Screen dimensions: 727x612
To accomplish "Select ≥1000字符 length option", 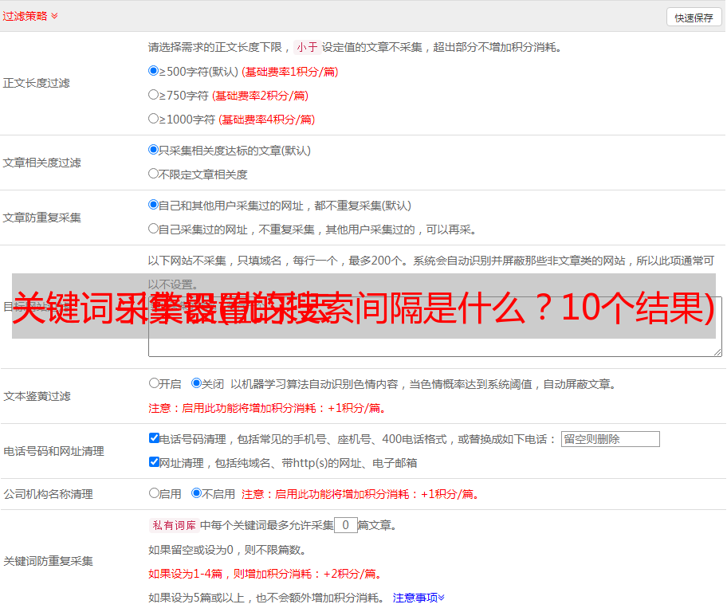I will point(154,119).
